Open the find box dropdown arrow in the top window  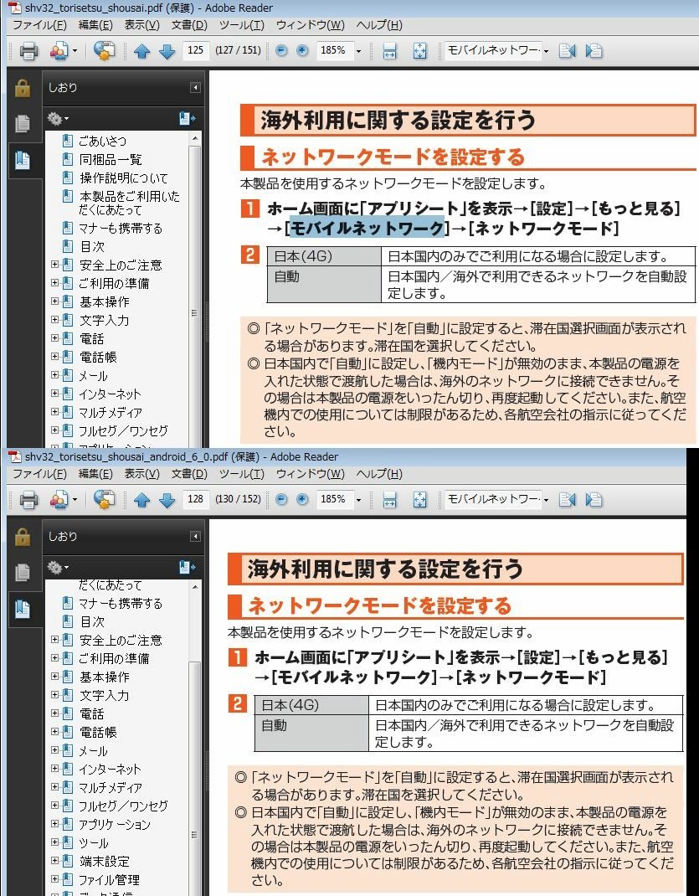[546, 51]
